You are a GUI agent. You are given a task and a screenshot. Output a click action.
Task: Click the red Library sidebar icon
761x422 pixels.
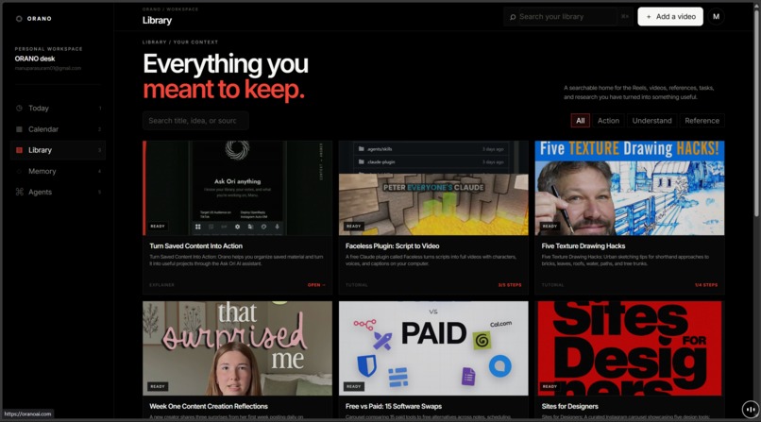coord(20,150)
